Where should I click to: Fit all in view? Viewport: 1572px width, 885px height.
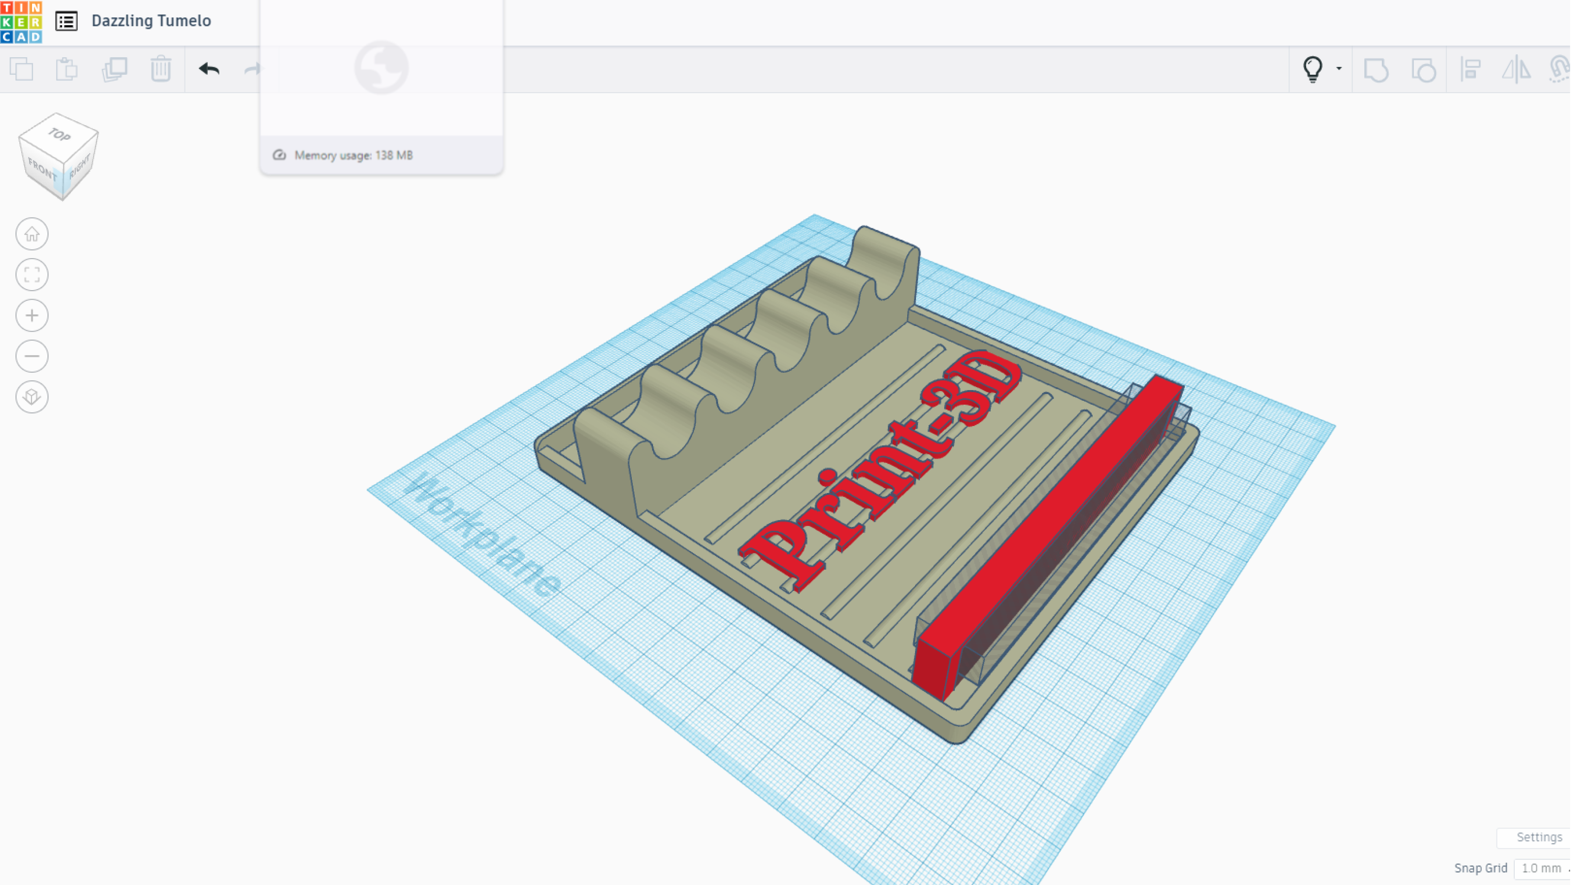(x=32, y=275)
